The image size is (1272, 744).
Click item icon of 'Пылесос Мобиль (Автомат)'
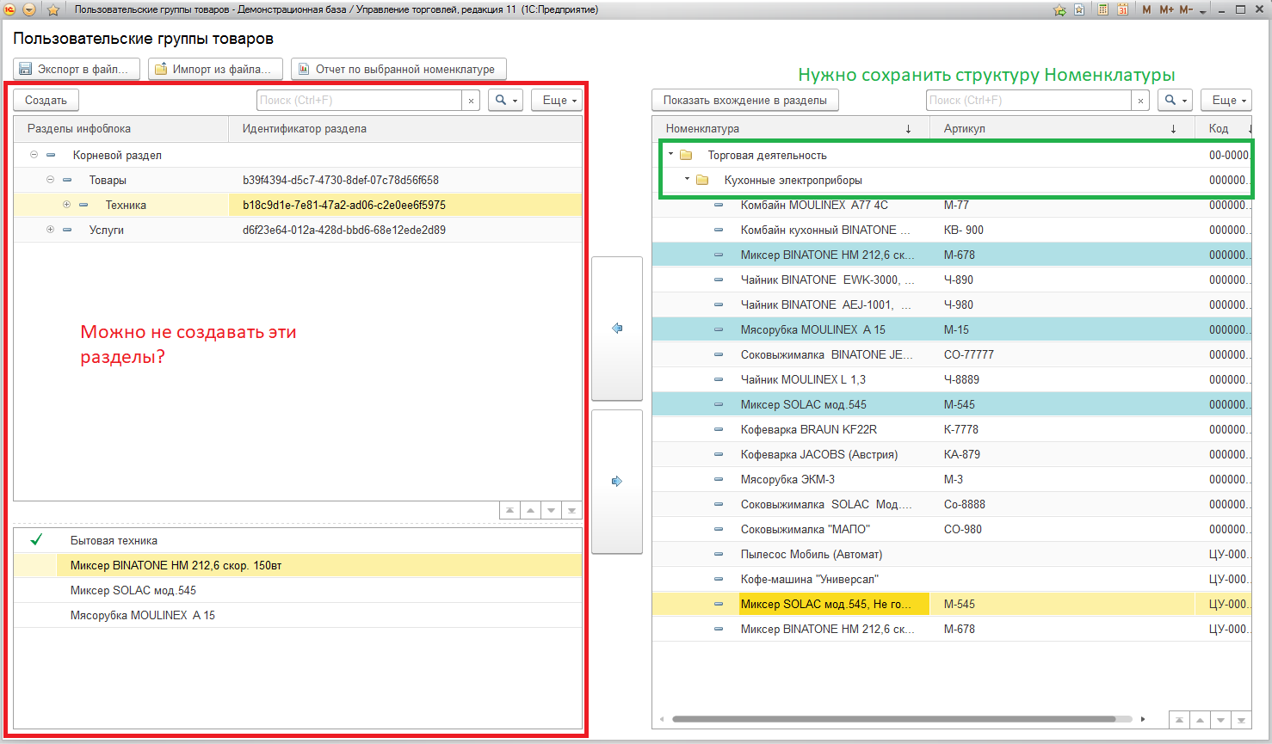(x=719, y=555)
